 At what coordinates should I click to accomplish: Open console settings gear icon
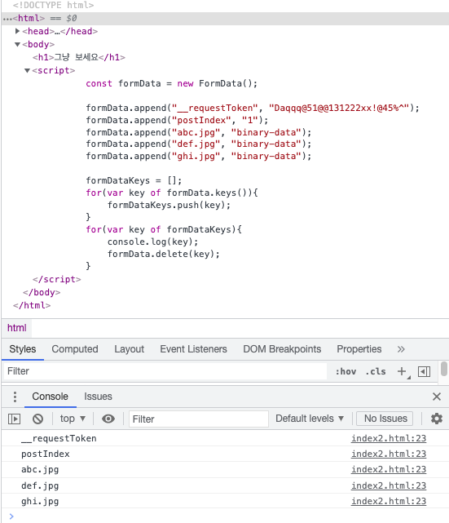click(x=437, y=419)
